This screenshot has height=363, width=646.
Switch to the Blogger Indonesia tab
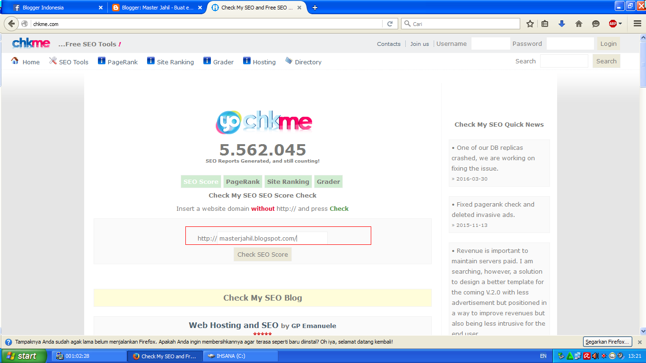[57, 8]
